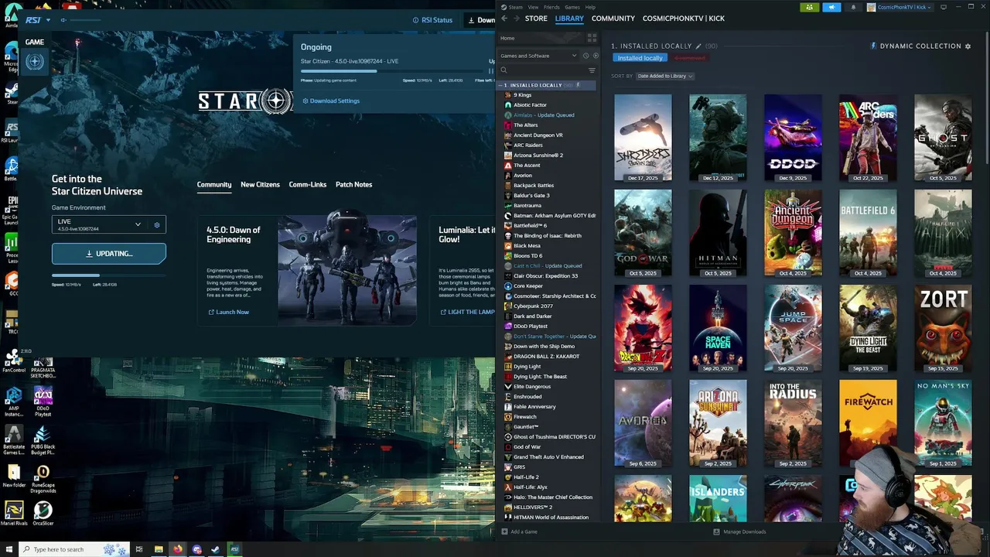Open Steam Big Picture mode monitor icon

coord(944,7)
